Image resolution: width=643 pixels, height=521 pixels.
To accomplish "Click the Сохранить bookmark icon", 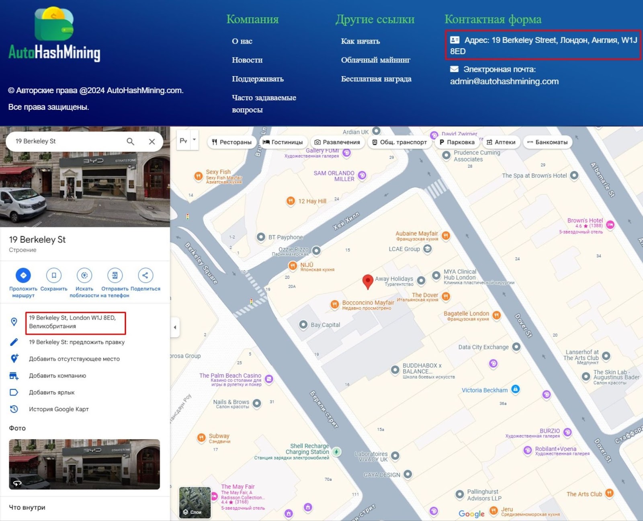I will tap(54, 275).
